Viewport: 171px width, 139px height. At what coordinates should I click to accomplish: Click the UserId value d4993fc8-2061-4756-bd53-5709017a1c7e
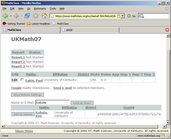pos(129,114)
